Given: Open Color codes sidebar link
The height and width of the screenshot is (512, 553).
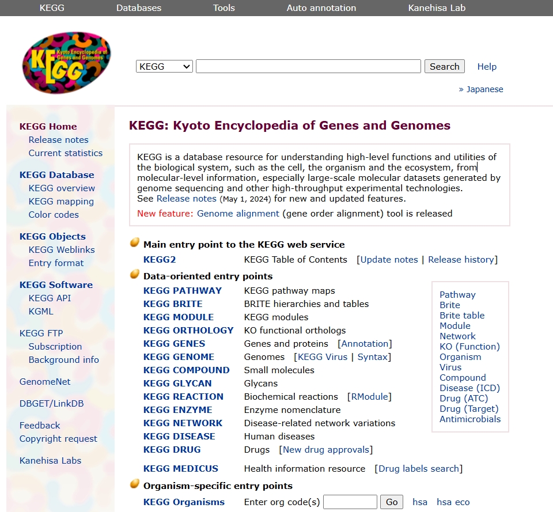Looking at the screenshot, I should click(54, 214).
